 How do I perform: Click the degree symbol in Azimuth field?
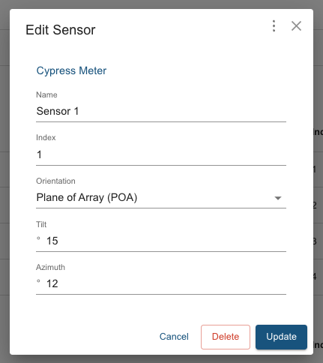(x=38, y=281)
